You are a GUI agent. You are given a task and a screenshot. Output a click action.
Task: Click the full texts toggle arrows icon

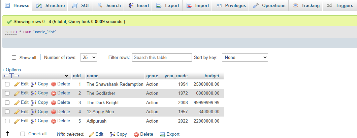[x=11, y=76]
